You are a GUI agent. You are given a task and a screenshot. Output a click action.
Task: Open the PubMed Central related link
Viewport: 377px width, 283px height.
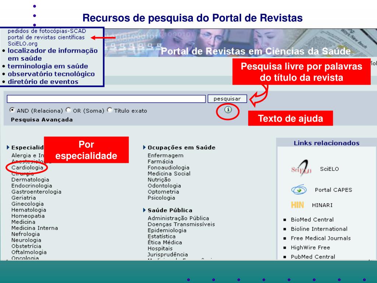click(x=313, y=257)
